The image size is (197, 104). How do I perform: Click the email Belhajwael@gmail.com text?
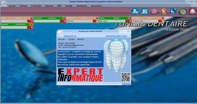[74, 45]
